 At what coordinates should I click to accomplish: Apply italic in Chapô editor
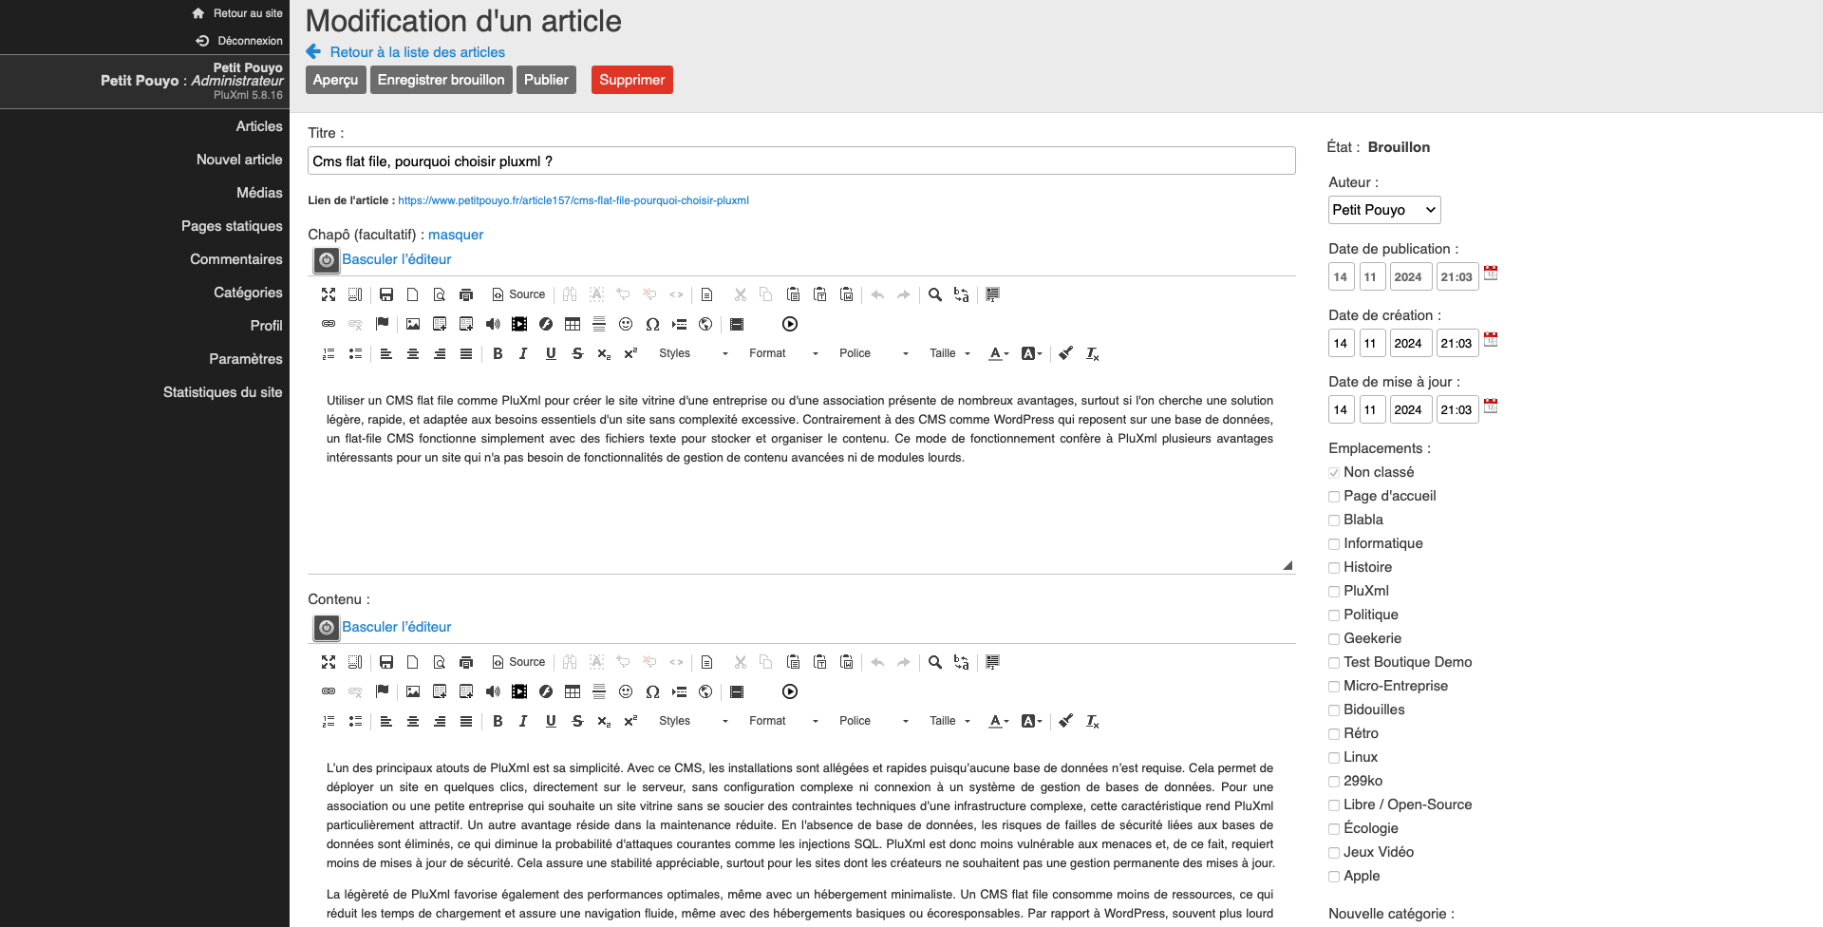point(523,353)
